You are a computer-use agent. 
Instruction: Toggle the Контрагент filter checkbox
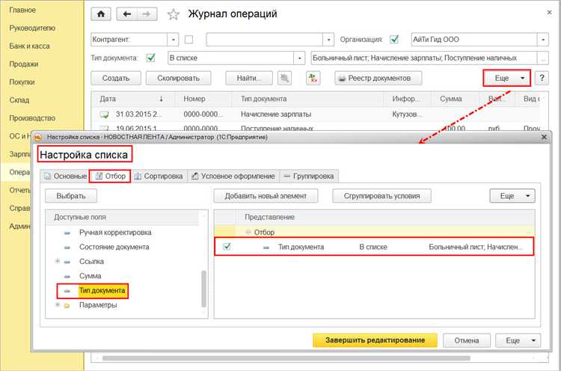click(x=188, y=40)
